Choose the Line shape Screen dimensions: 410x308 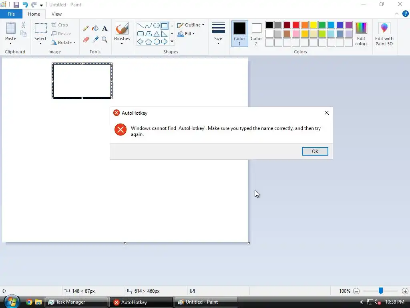click(141, 25)
